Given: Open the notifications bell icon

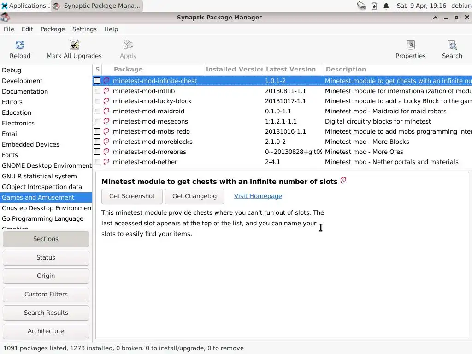Looking at the screenshot, I should tap(386, 6).
